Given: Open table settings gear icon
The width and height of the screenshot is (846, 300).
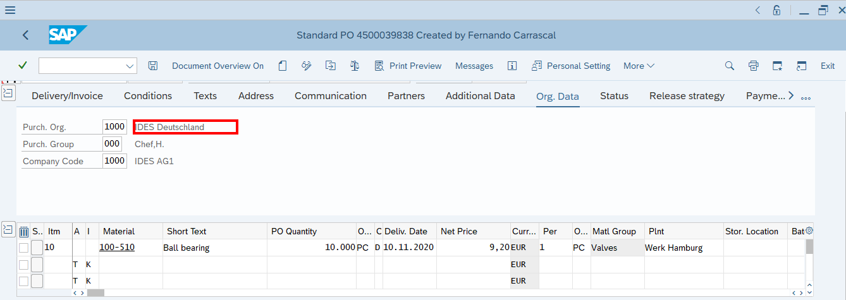Looking at the screenshot, I should pos(809,231).
